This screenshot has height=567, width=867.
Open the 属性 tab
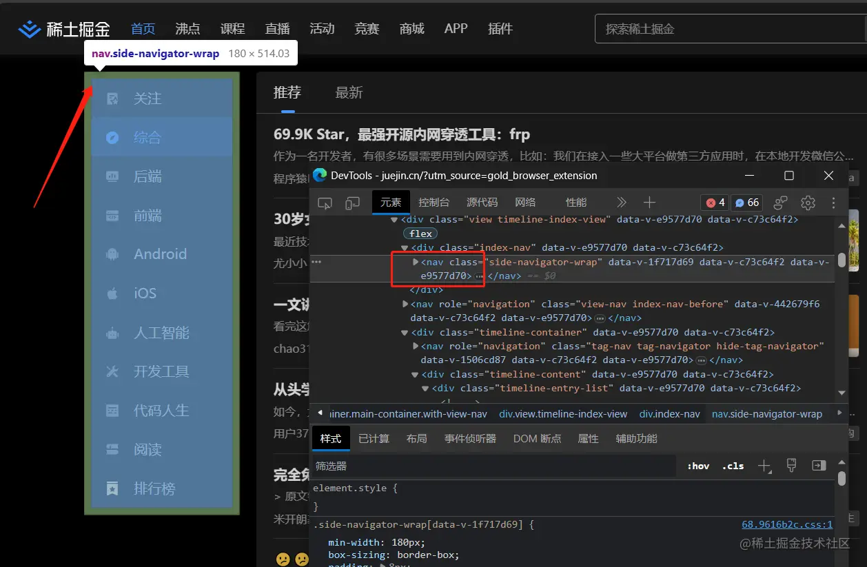[x=588, y=439]
